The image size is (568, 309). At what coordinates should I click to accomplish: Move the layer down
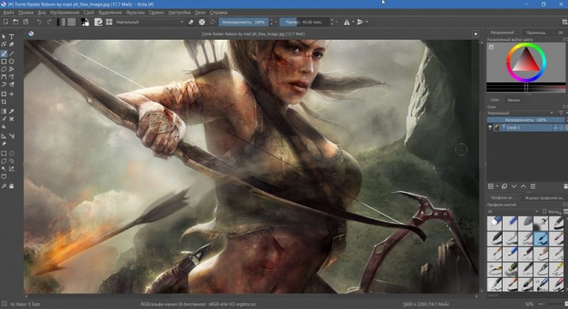coord(513,186)
